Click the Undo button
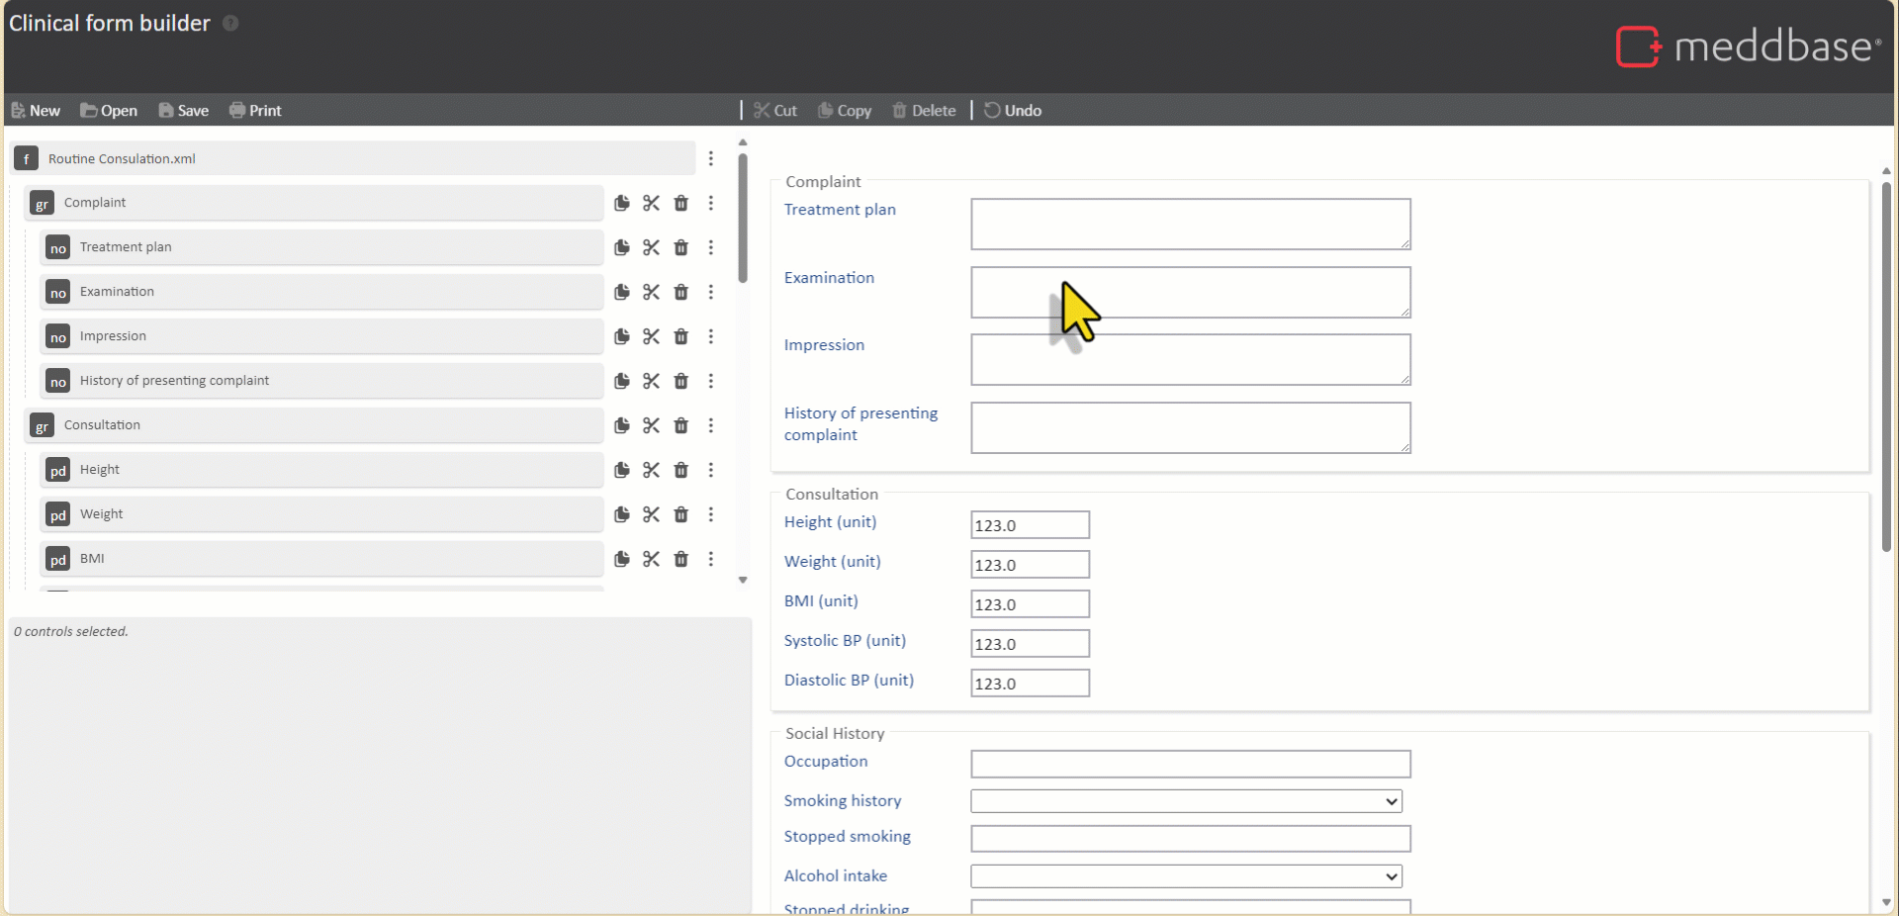 click(x=1013, y=111)
